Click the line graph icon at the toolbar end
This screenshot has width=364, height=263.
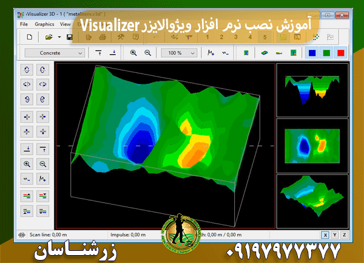pos(331,37)
